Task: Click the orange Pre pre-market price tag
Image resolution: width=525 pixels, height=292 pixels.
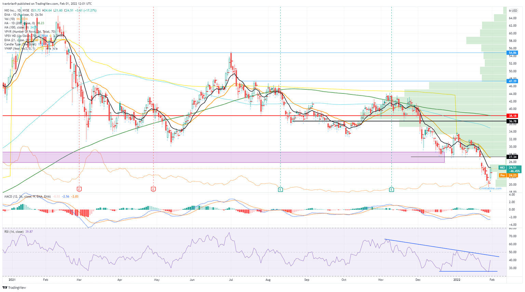Action: coord(502,175)
